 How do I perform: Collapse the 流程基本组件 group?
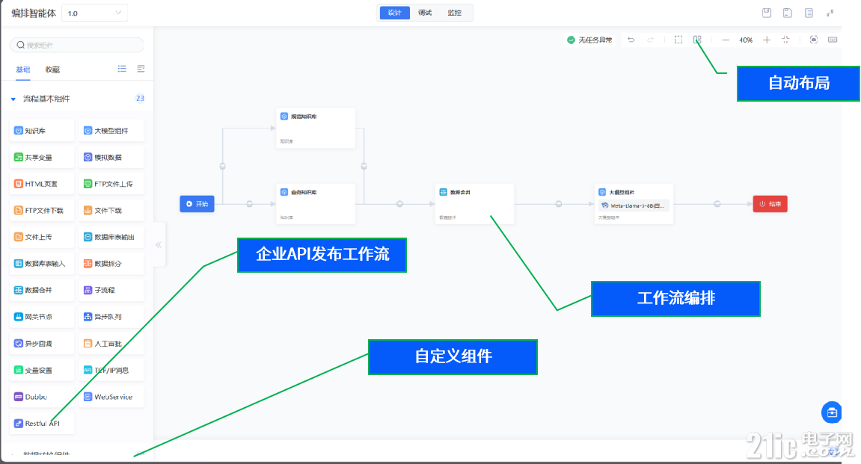pyautogui.click(x=13, y=99)
